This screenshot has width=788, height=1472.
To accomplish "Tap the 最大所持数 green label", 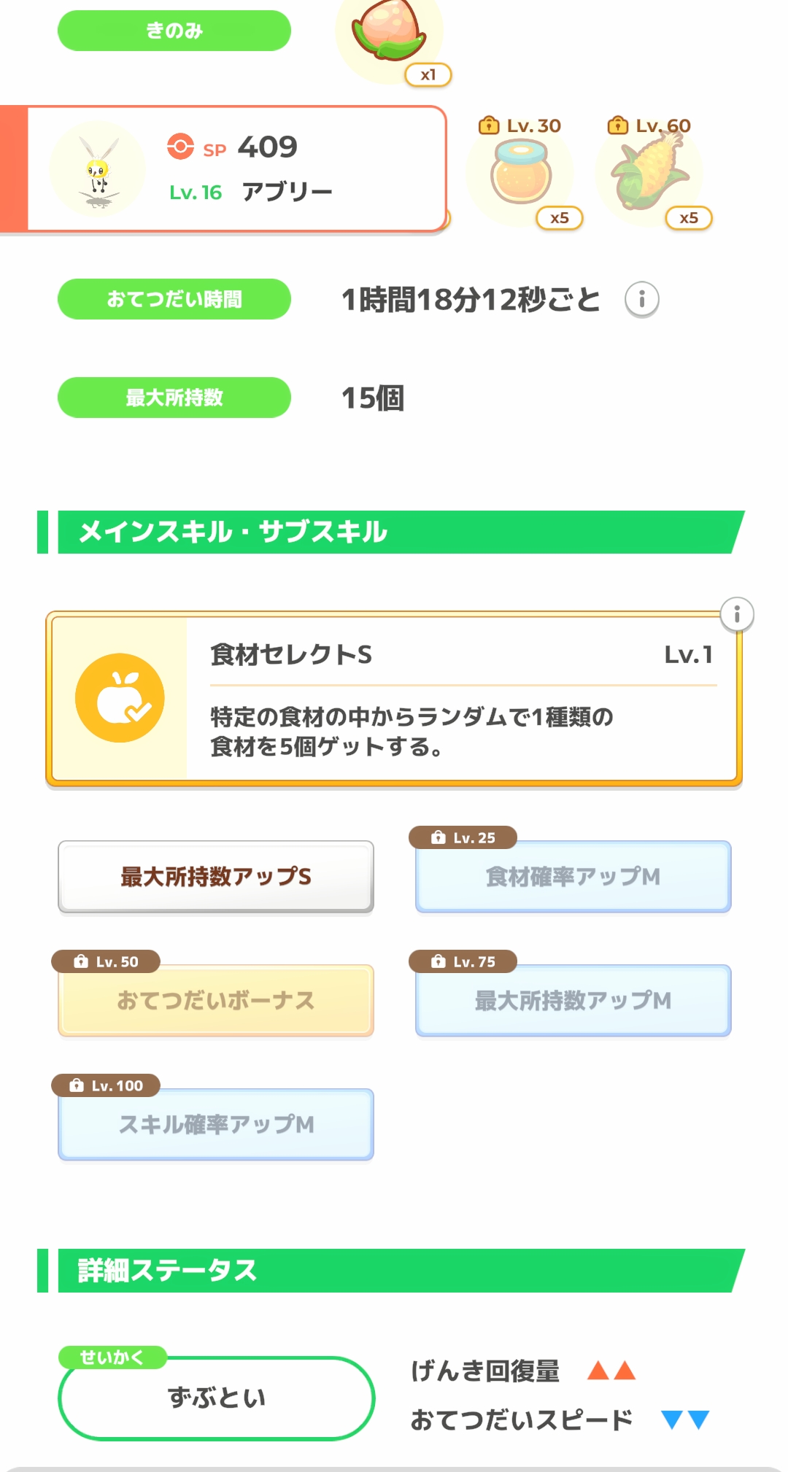I will tap(174, 398).
